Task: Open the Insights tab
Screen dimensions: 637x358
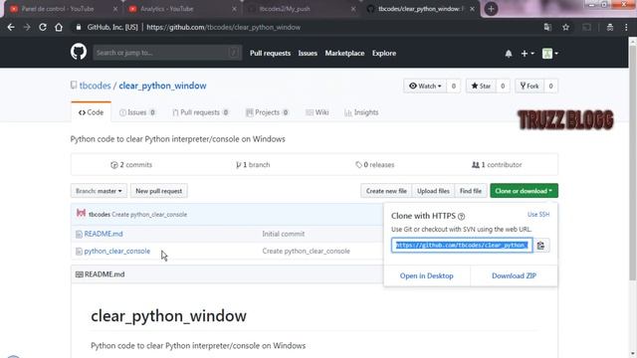Action: [x=361, y=112]
